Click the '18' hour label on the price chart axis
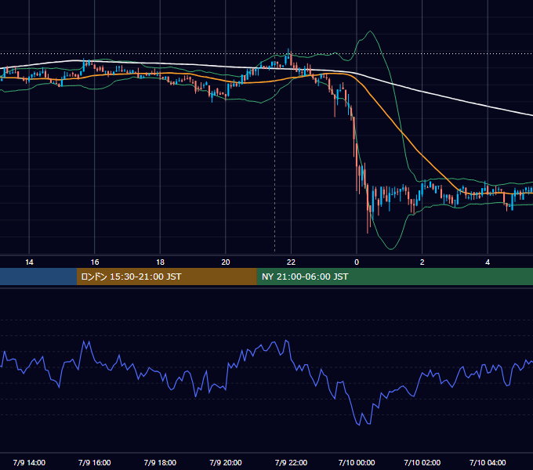This screenshot has height=470, width=533. tap(160, 262)
